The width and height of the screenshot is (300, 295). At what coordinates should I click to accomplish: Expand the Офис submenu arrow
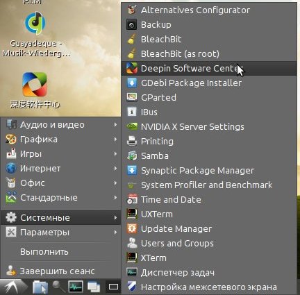tap(115, 183)
